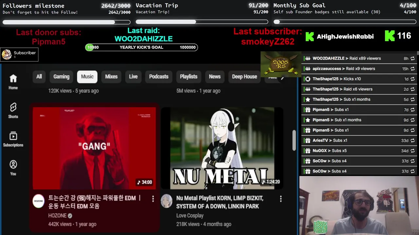Go to the Love Cosplay channel link

pos(190,216)
